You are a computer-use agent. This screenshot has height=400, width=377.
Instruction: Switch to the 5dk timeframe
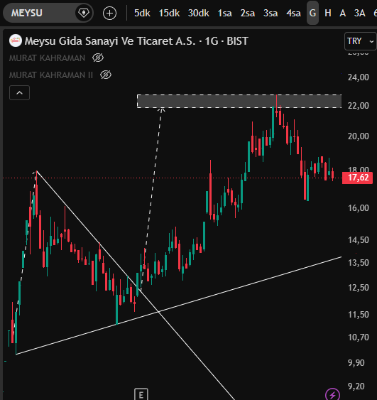(142, 13)
